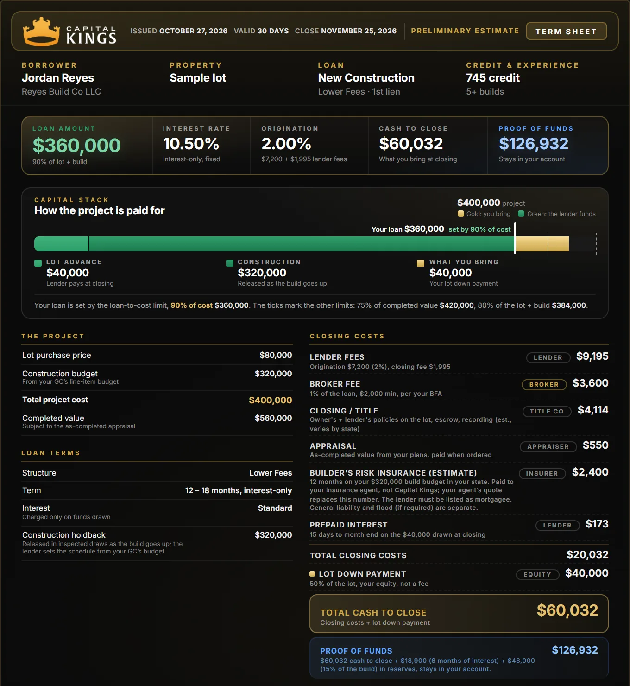Click the green Lot Advance square marker
630x686 pixels.
tap(38, 263)
